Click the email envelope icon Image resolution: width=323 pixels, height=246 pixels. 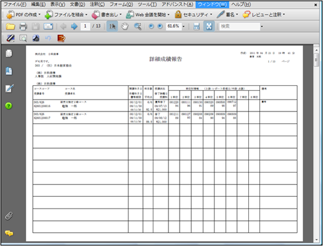(x=48, y=26)
